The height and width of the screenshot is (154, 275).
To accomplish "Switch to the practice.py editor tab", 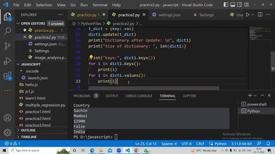I will pyautogui.click(x=88, y=15).
